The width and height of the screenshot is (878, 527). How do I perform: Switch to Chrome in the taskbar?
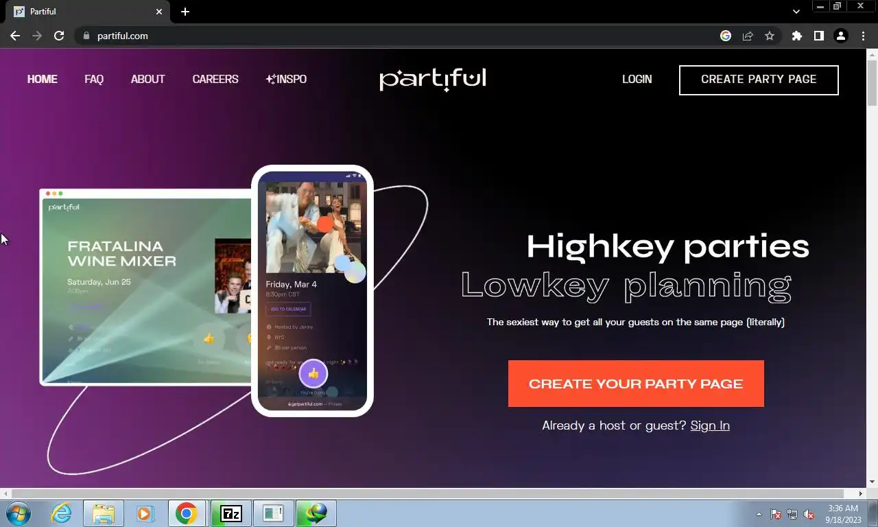(x=187, y=513)
